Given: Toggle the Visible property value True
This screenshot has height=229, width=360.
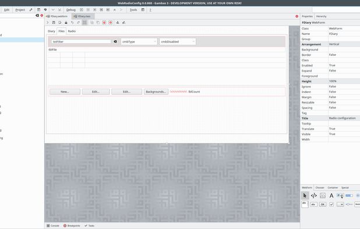Looking at the screenshot, I should [344, 134].
